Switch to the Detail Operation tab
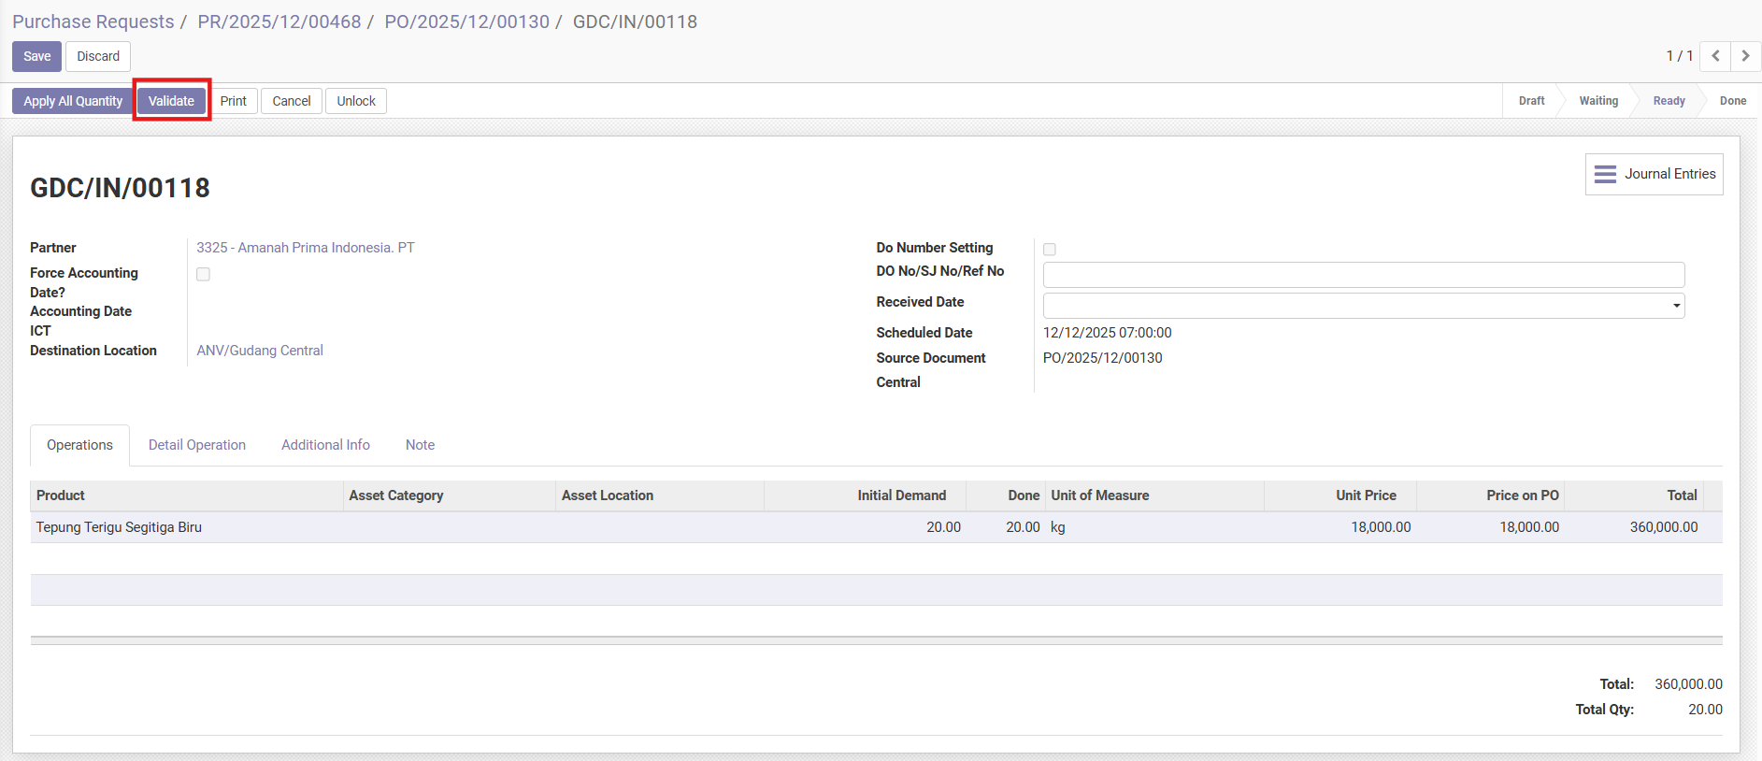The width and height of the screenshot is (1762, 761). (x=196, y=445)
